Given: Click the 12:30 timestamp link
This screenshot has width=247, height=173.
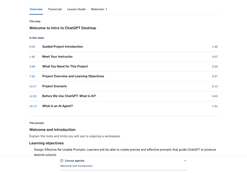Looking at the screenshot, I should 33,96.
